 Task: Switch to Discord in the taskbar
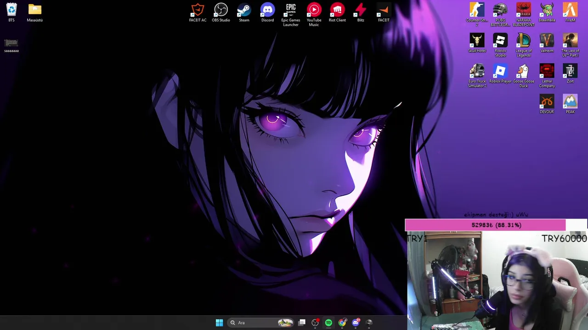coord(356,323)
